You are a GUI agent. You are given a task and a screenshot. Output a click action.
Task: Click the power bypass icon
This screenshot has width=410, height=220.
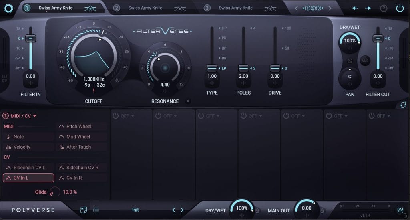400,8
